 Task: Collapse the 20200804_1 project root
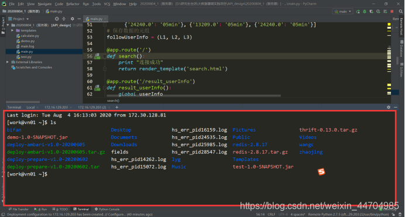click(x=8, y=25)
